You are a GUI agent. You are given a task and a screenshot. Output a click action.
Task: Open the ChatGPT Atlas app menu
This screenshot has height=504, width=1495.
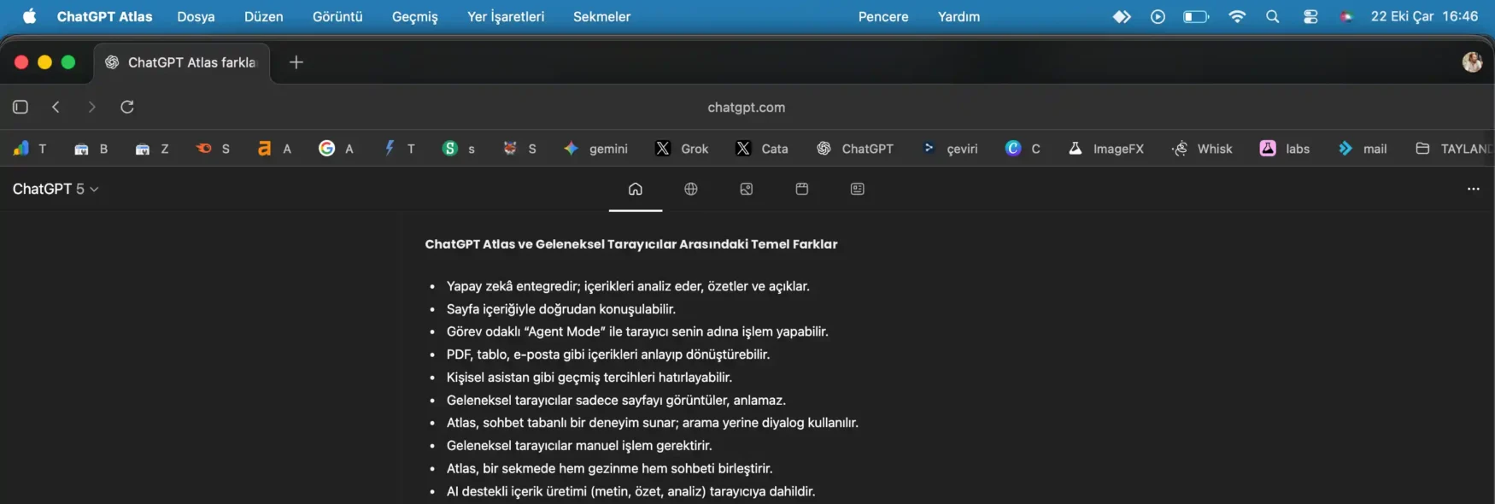(x=104, y=16)
